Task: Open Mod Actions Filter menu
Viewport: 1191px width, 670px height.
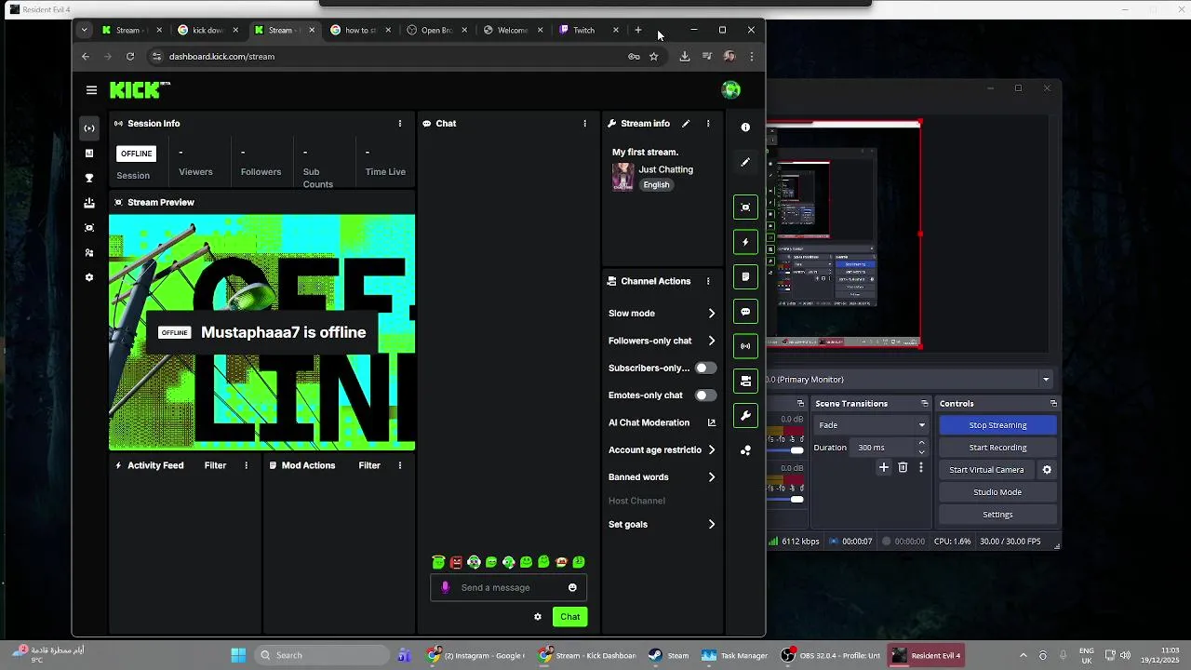Action: click(x=369, y=465)
